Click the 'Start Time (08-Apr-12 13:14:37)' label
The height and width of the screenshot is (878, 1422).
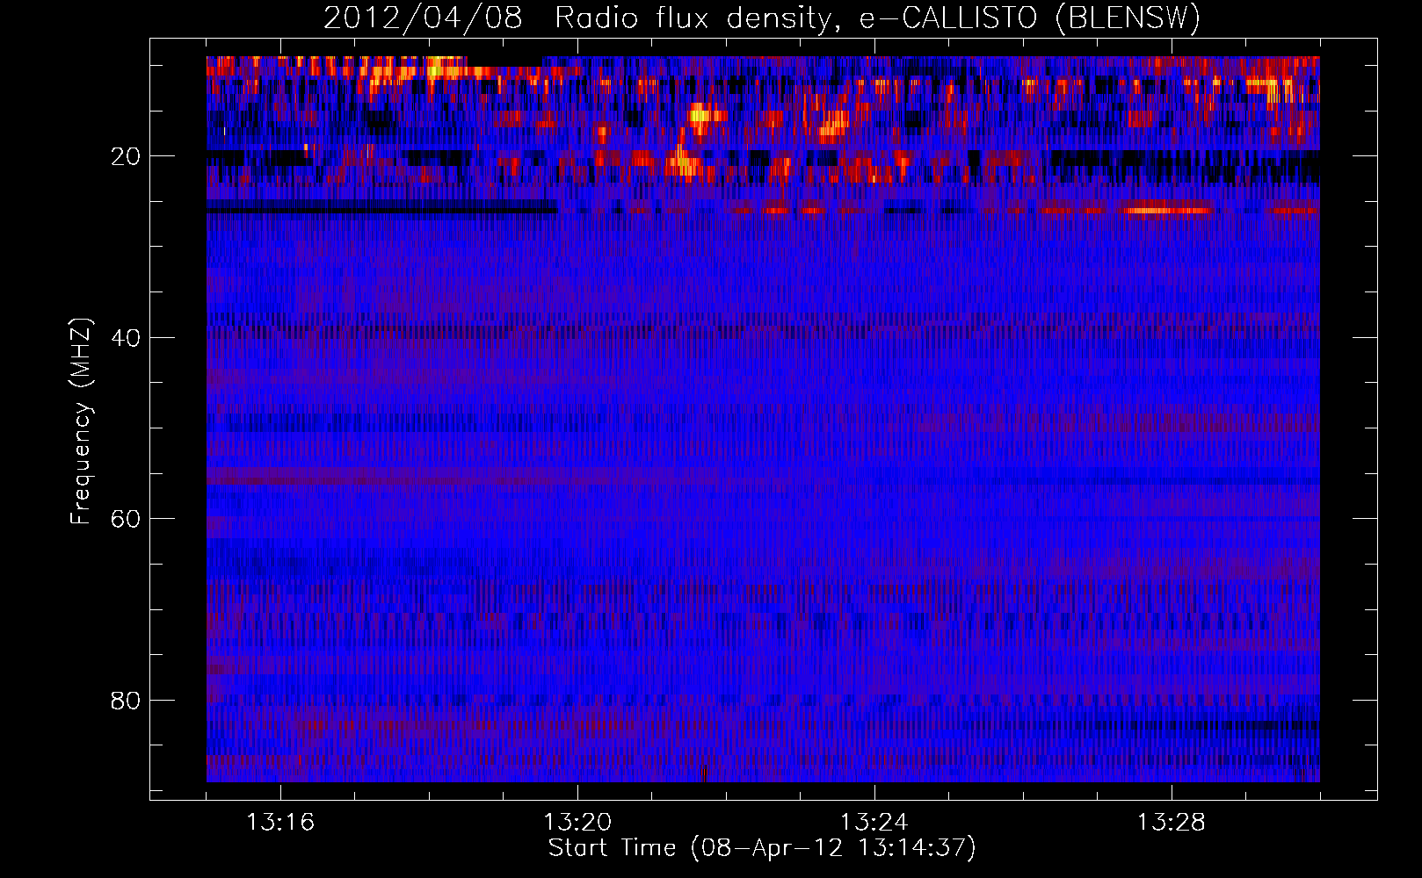(x=762, y=848)
